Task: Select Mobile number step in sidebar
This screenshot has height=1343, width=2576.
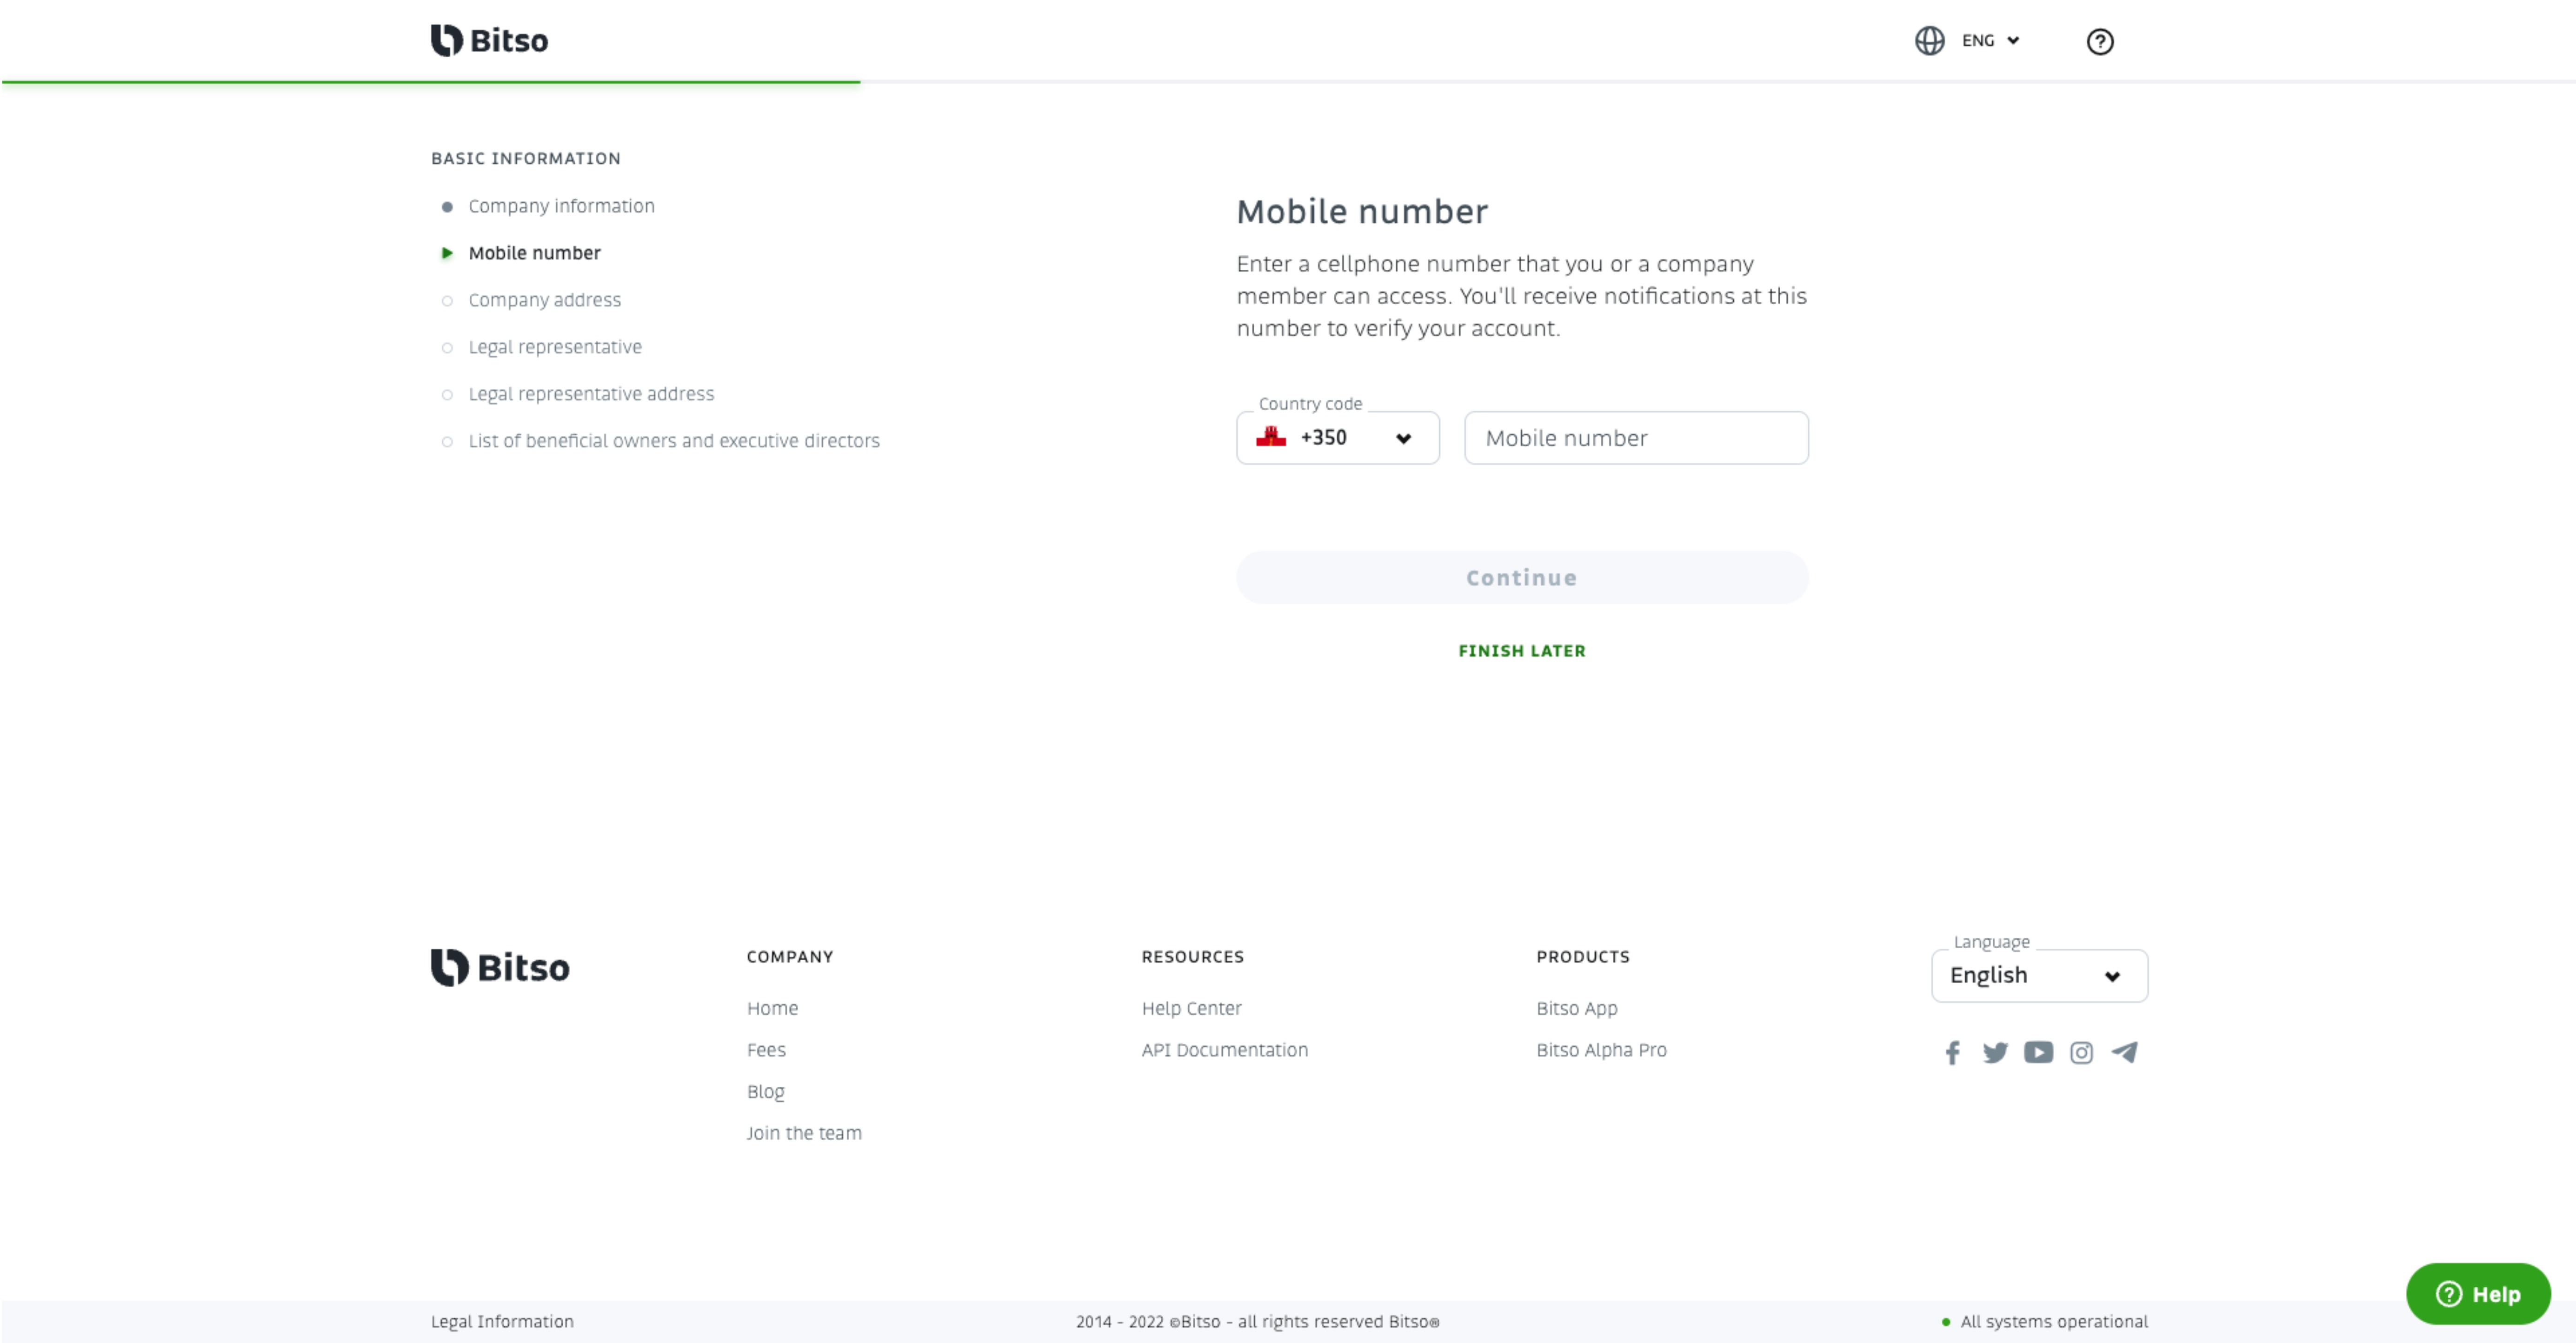Action: tap(534, 253)
